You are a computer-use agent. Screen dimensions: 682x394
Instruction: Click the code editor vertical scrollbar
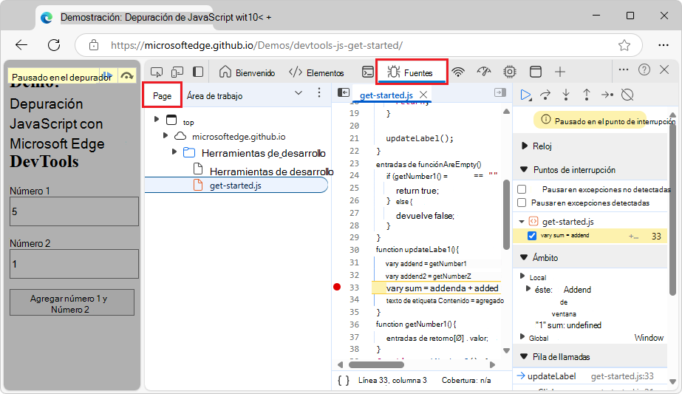[x=506, y=214]
